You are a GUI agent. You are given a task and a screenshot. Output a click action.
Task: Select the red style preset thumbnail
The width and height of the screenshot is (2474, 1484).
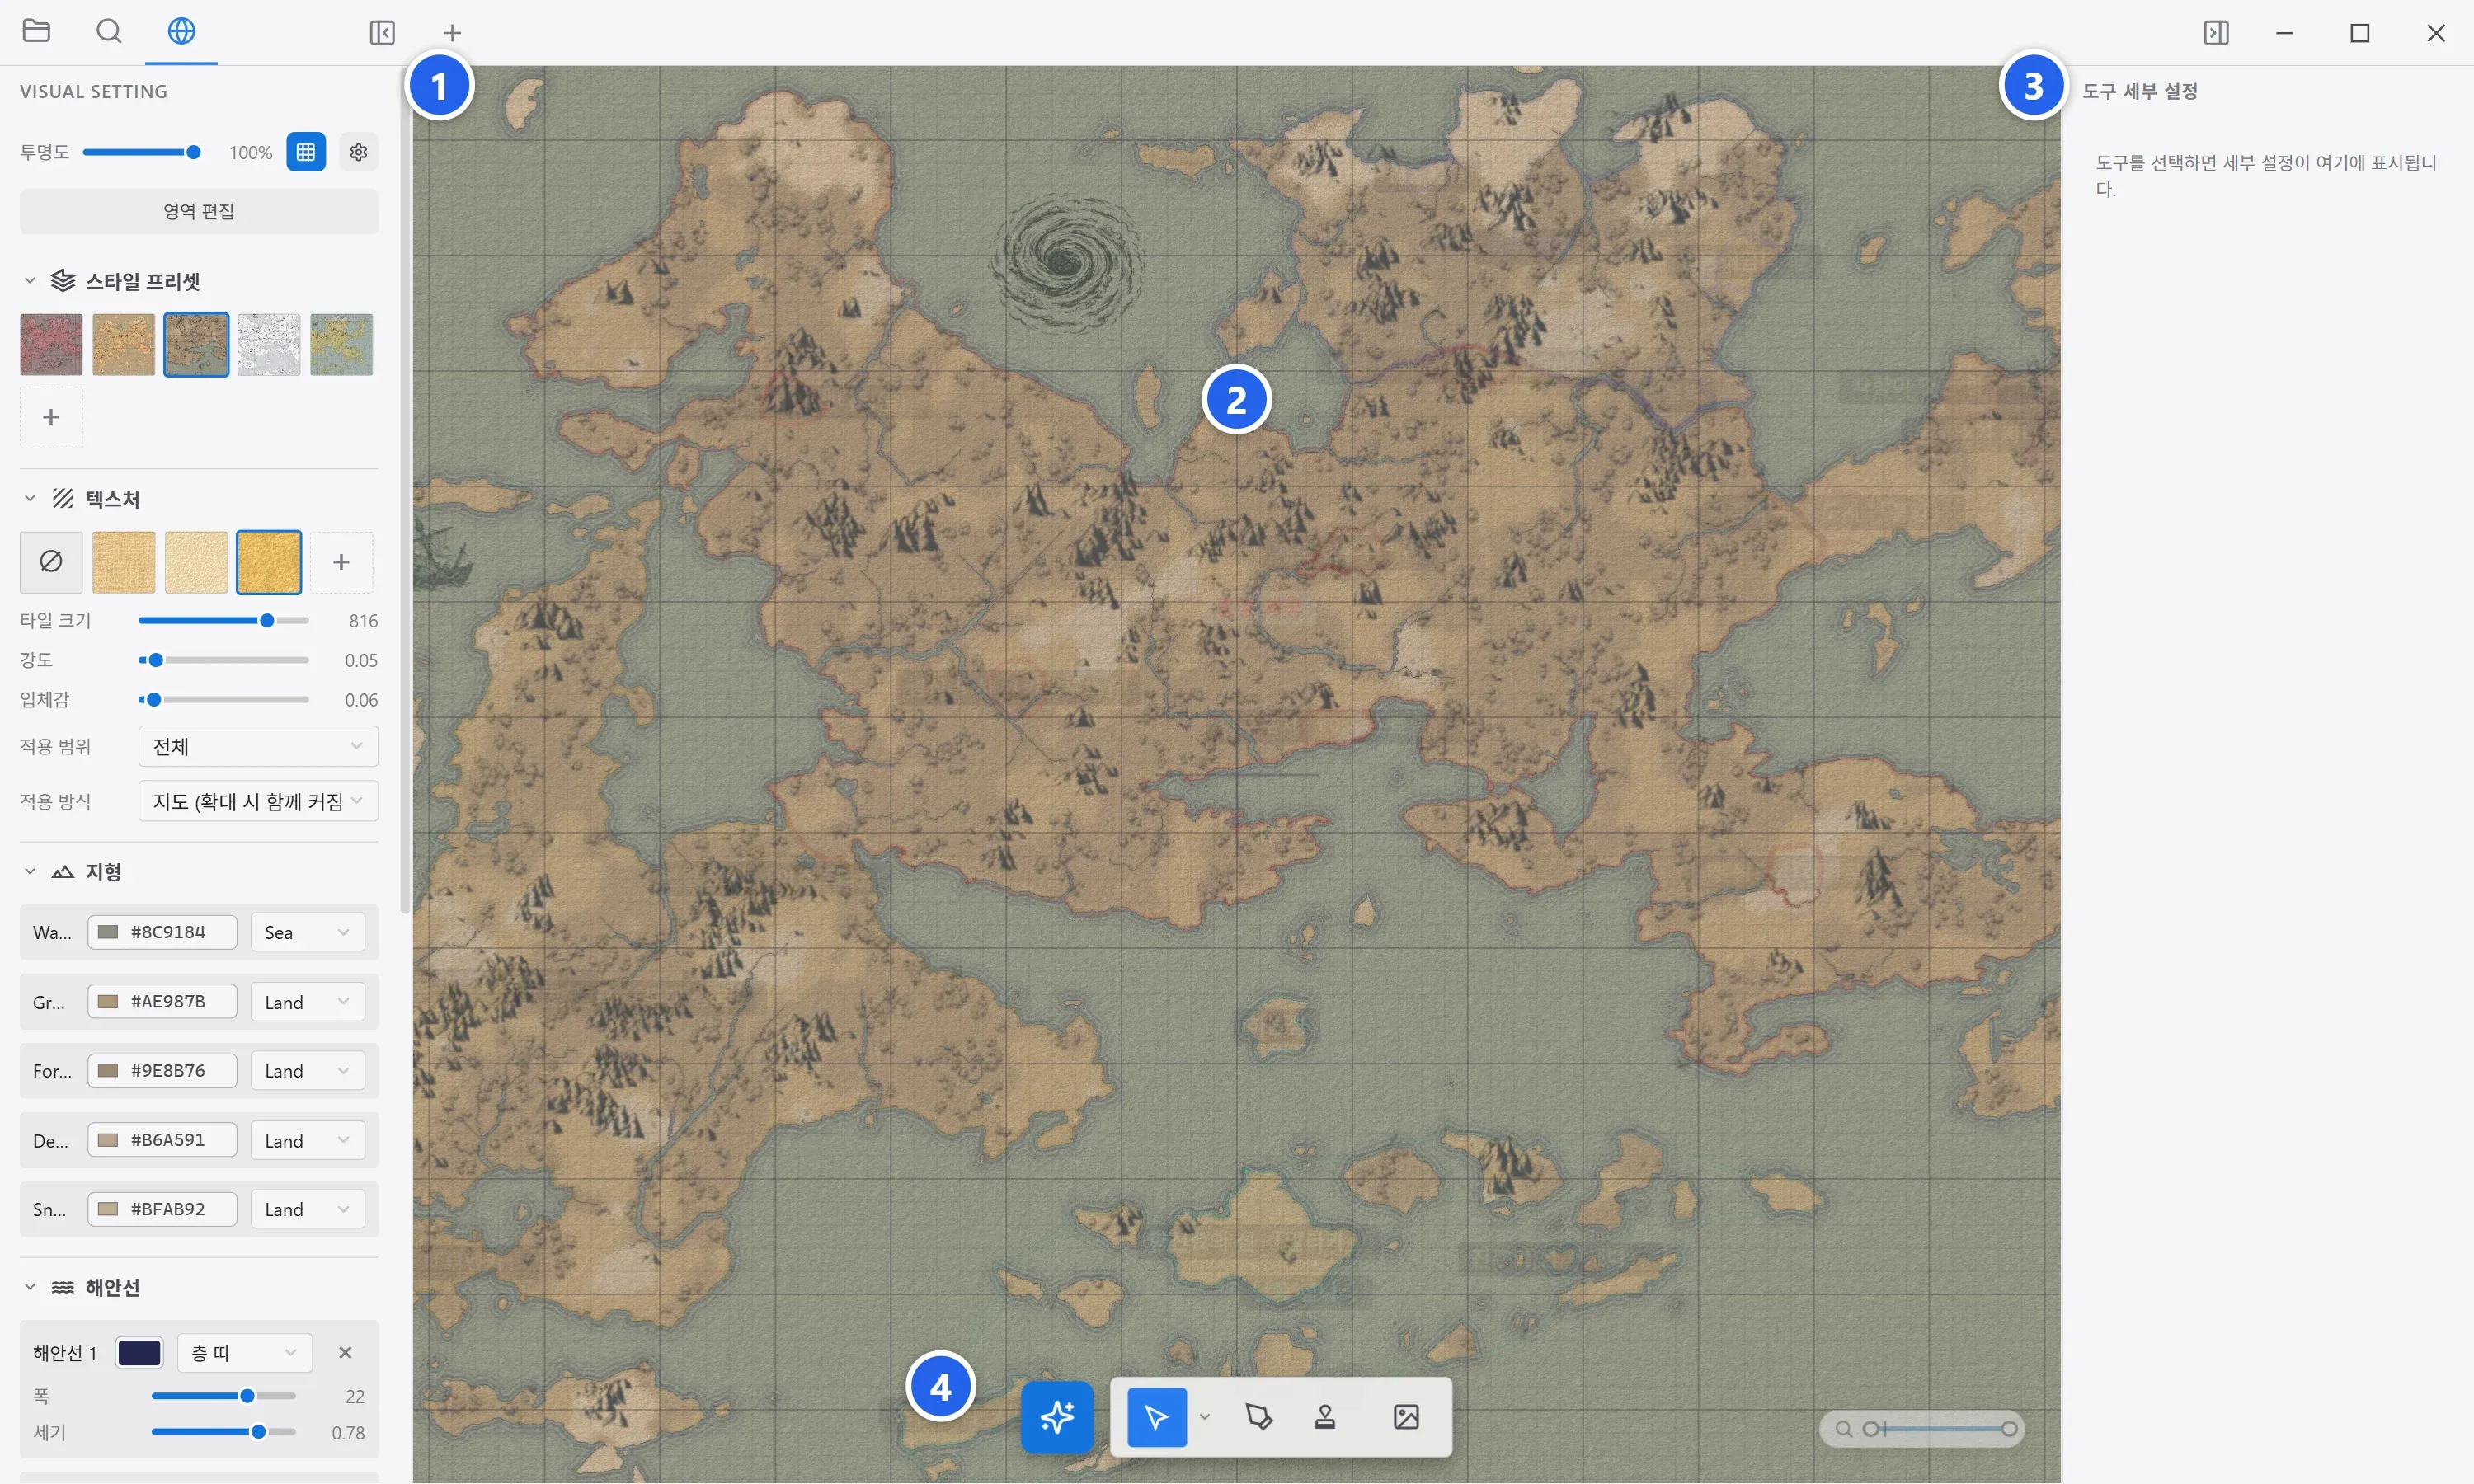pos(51,345)
